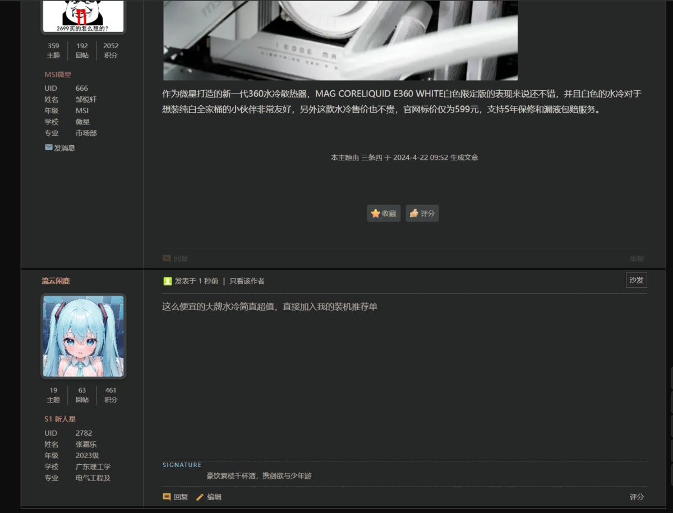This screenshot has height=513, width=673.
Task: Click the thumbs-up 评分 button under article
Action: pyautogui.click(x=422, y=213)
